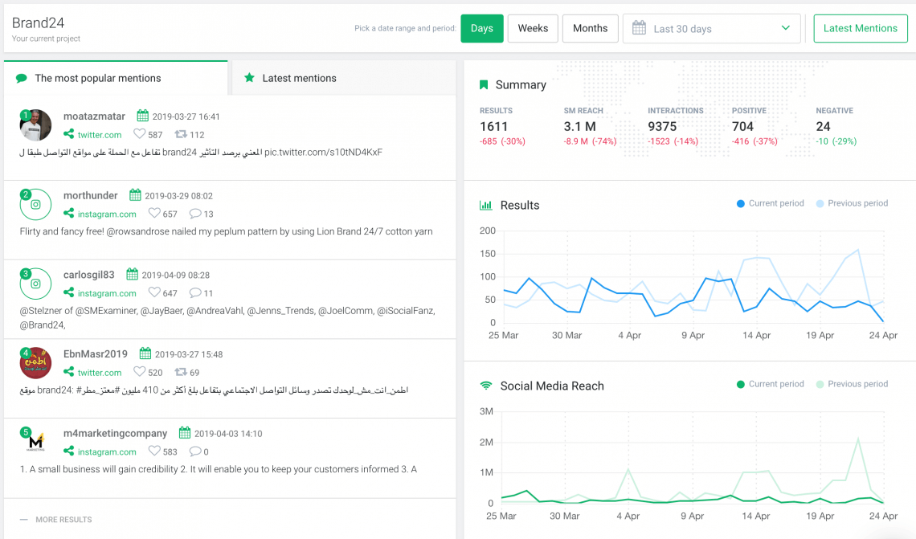This screenshot has height=539, width=916.
Task: Click the Summary bookmark icon
Action: point(484,84)
